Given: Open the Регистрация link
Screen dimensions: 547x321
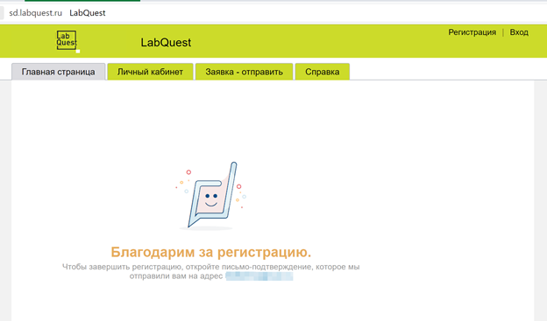Looking at the screenshot, I should tap(472, 32).
